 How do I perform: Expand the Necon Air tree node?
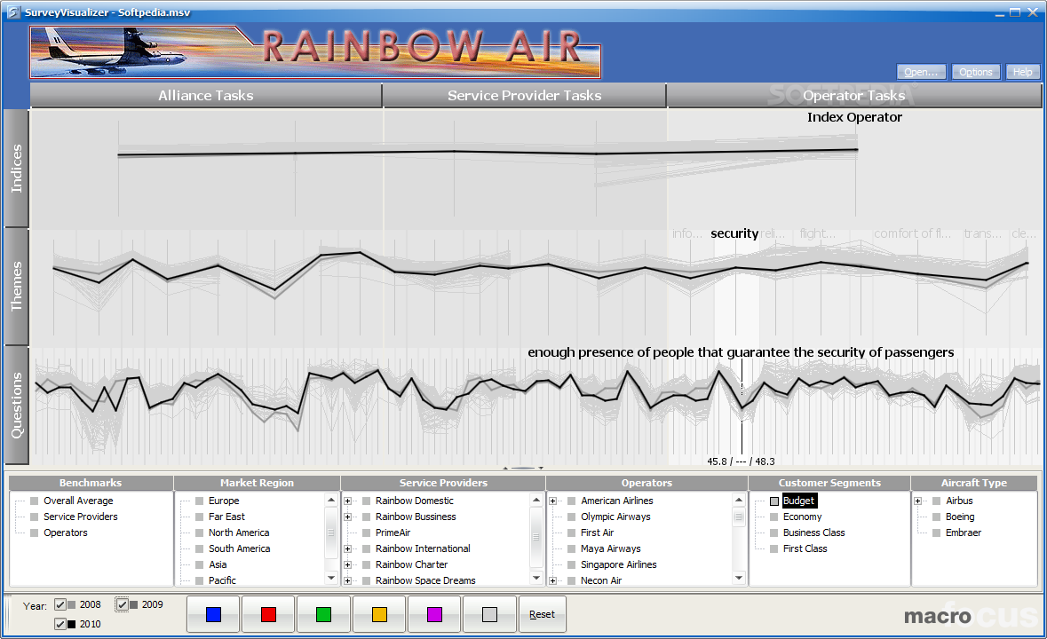(x=553, y=581)
